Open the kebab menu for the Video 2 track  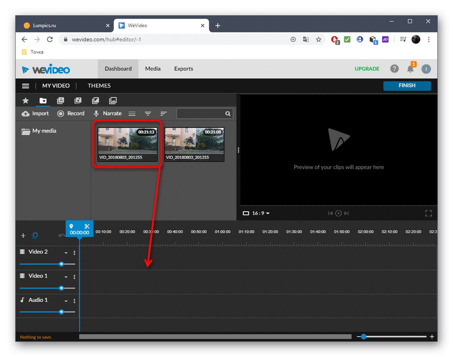74,253
